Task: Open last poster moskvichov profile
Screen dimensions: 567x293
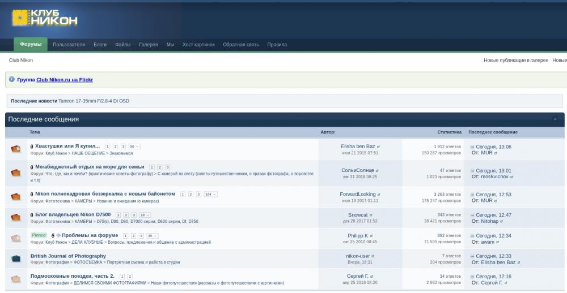Action: (x=494, y=176)
